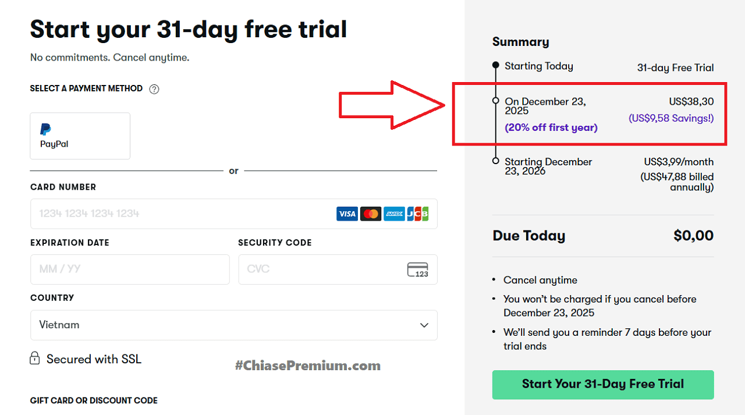Click the SSL padlock icon

point(35,358)
